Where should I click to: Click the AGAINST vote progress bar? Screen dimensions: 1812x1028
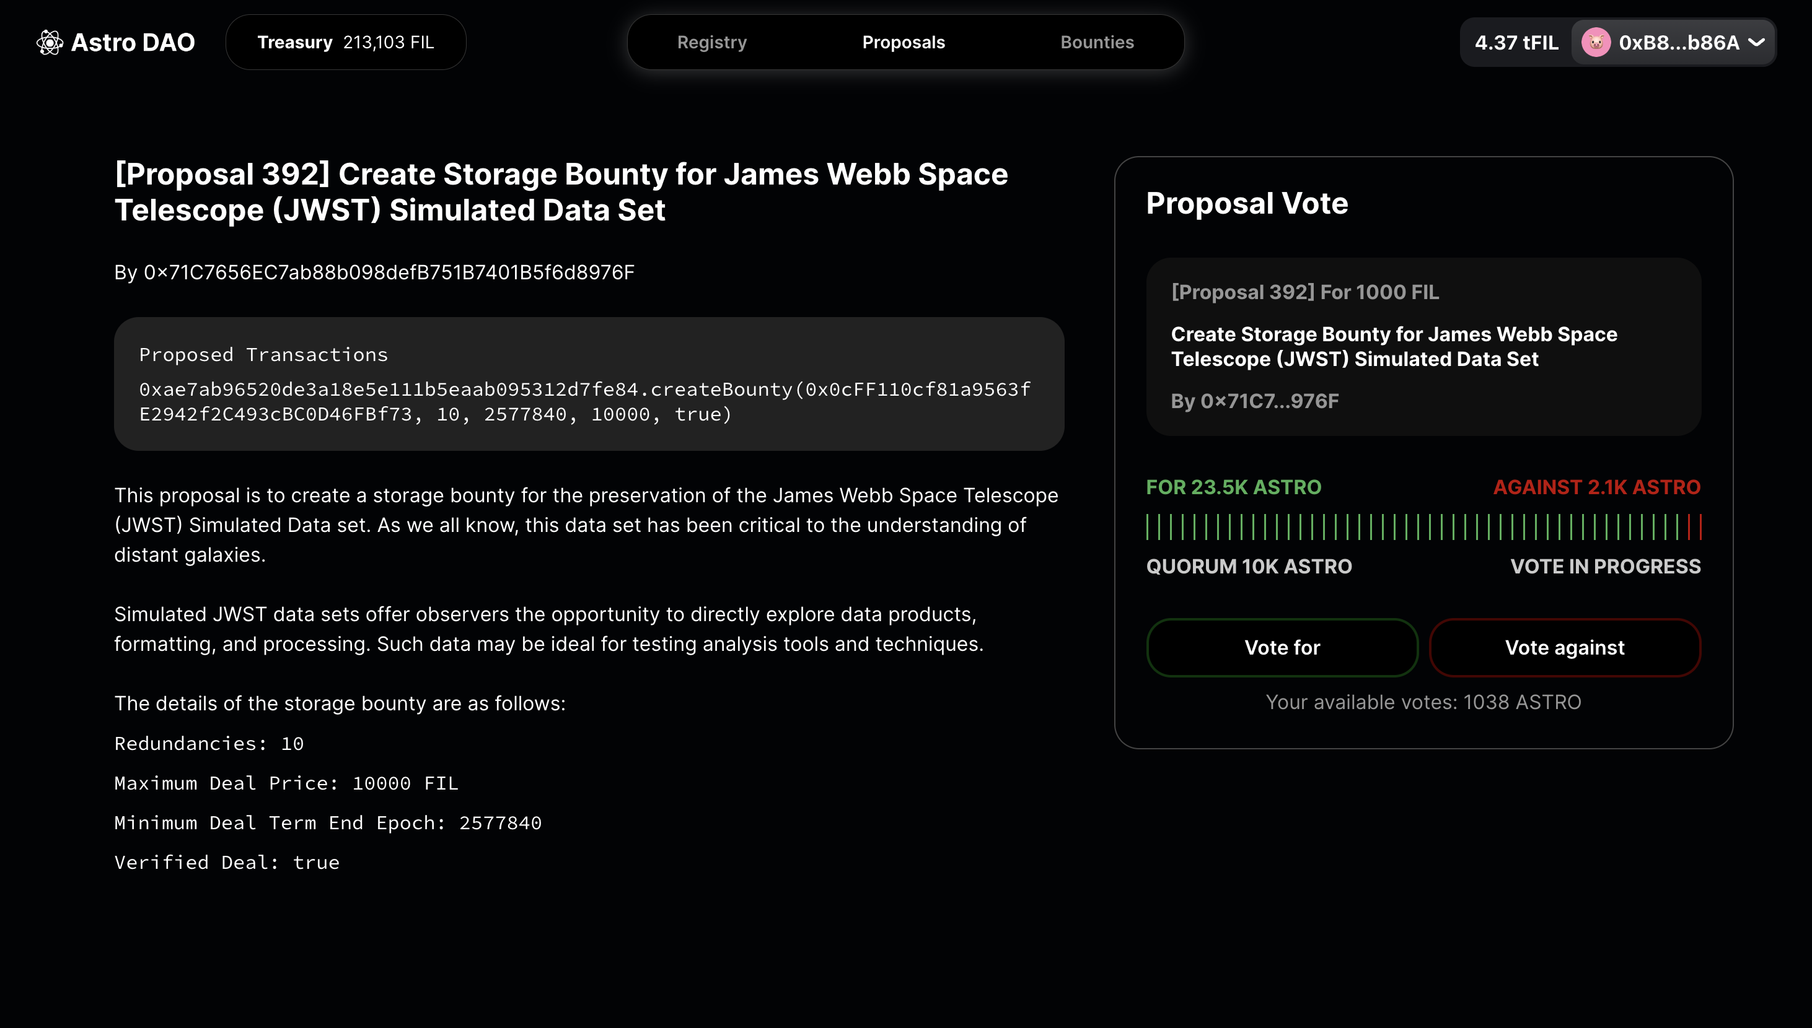(1687, 526)
